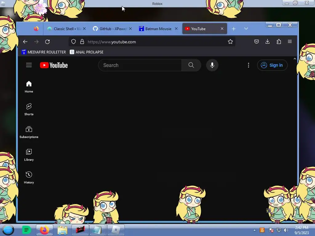This screenshot has width=315, height=236.
Task: Maximize the Firefox window
Action: 278,25
